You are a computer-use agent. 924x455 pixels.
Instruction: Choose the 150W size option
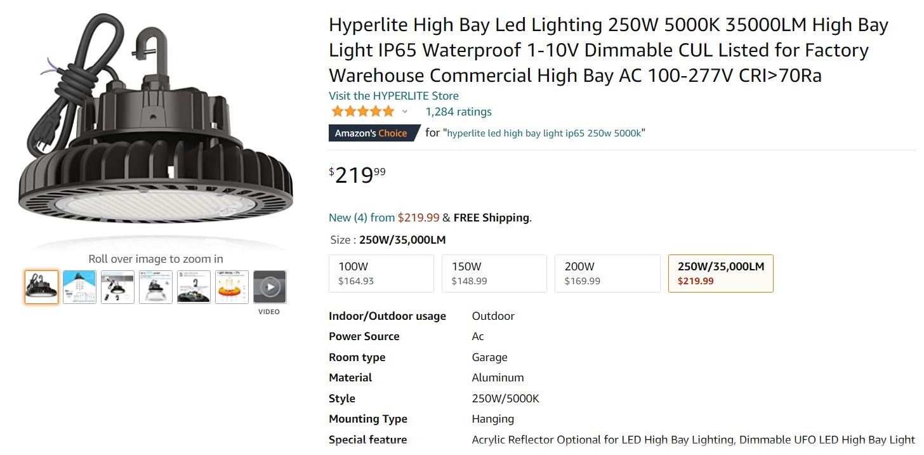(x=494, y=274)
